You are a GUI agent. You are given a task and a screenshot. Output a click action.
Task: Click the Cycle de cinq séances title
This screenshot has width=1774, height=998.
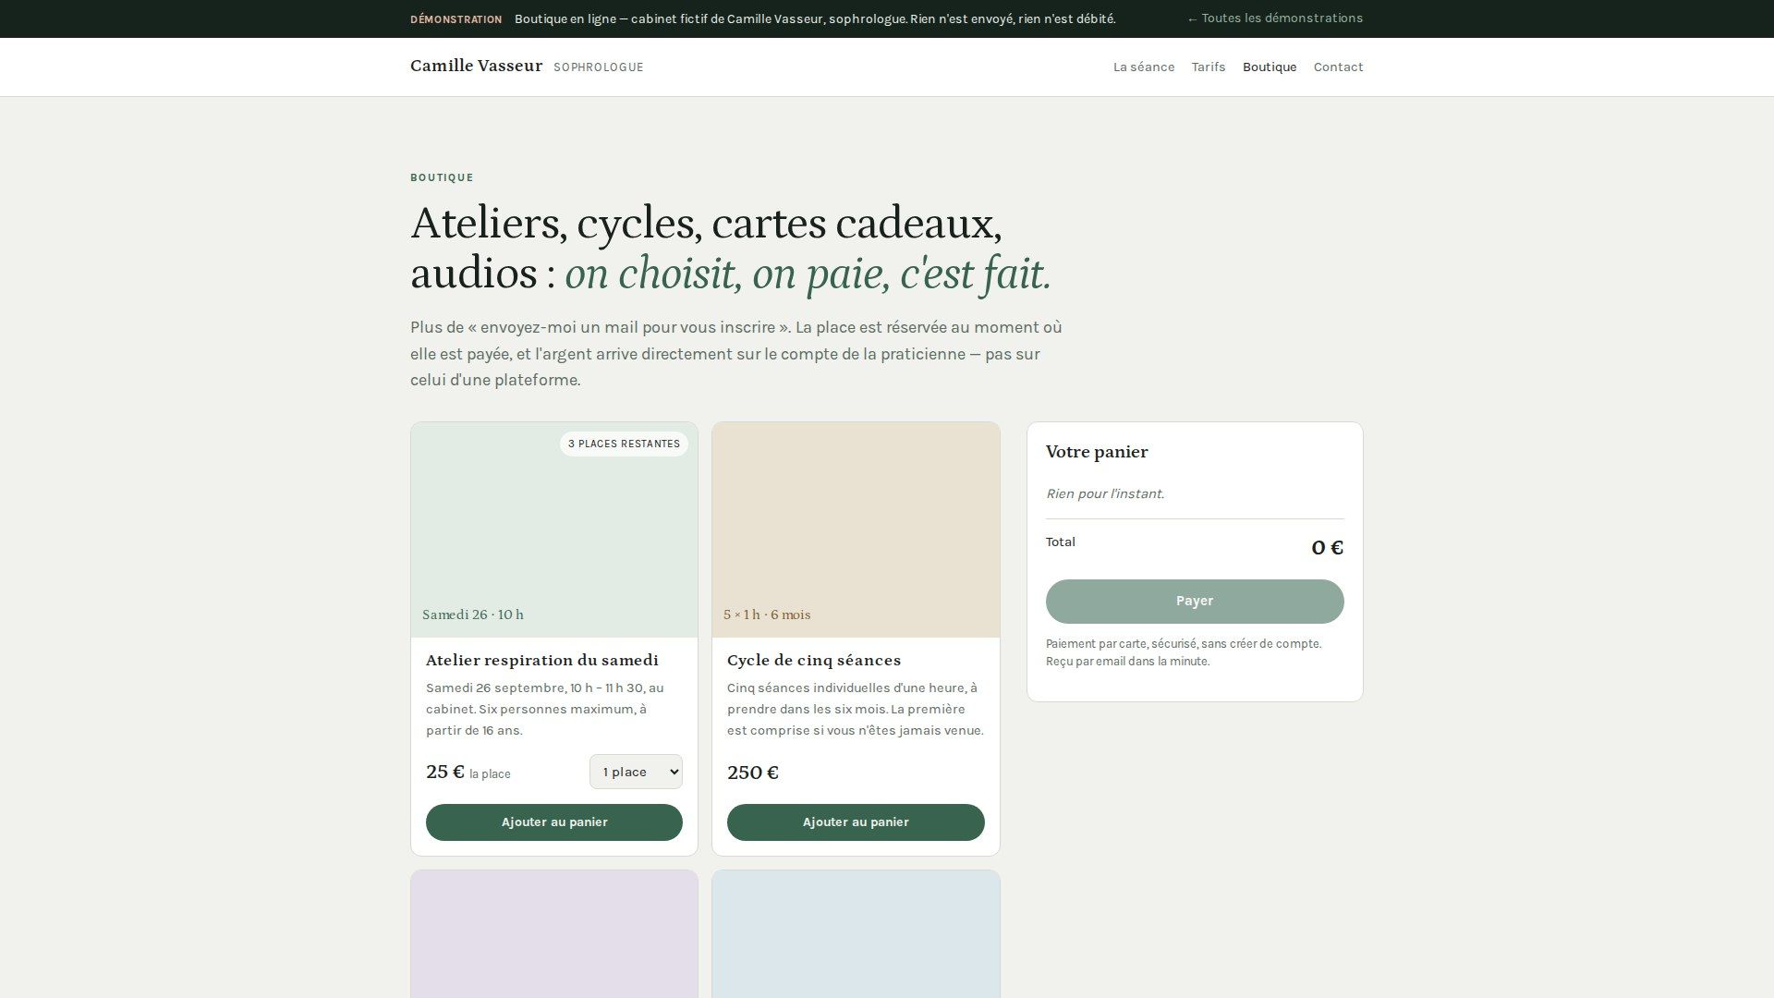(x=814, y=661)
